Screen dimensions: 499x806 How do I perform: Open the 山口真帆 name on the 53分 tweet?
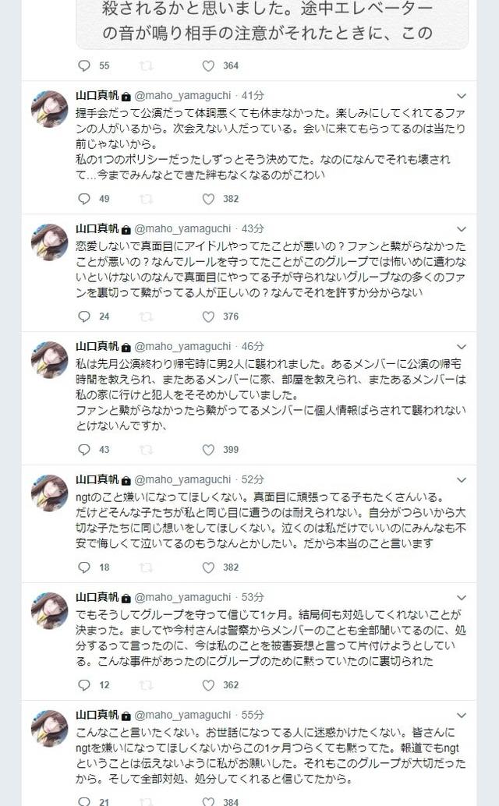(x=97, y=597)
